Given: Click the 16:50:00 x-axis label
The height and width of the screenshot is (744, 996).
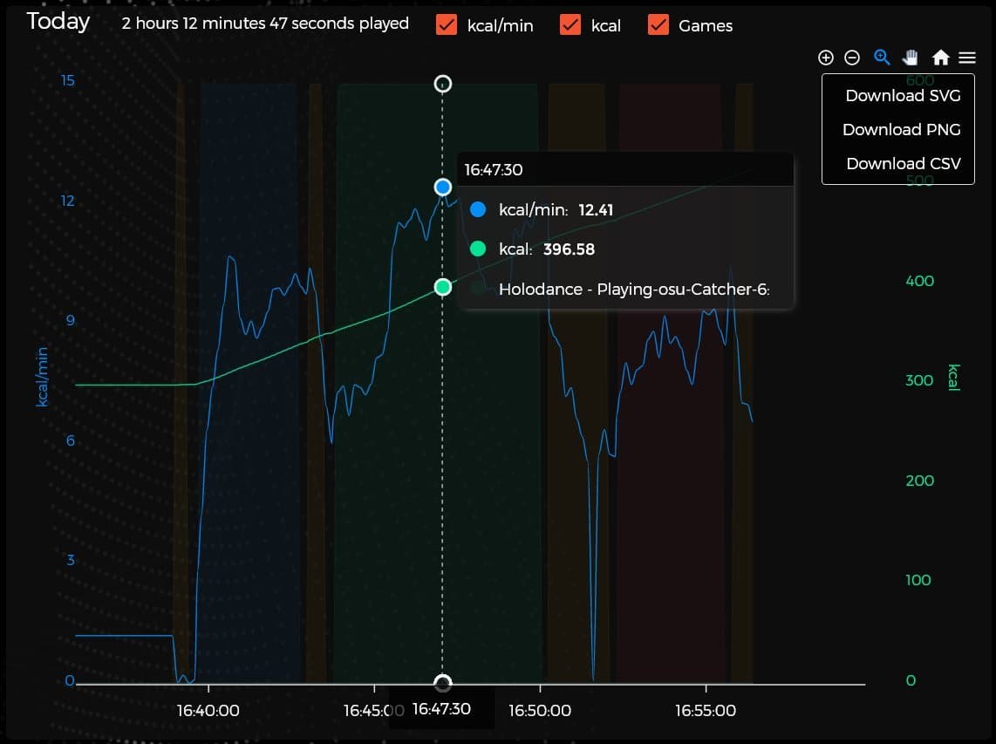Looking at the screenshot, I should pos(539,710).
